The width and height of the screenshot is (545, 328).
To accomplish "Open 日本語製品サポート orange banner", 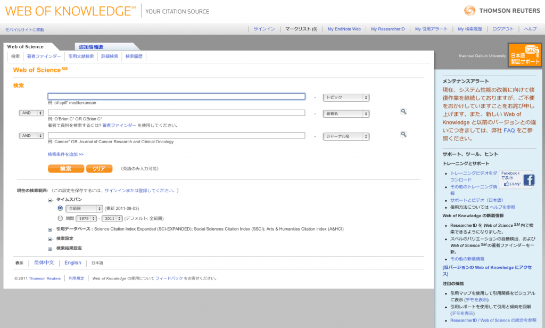I will point(524,55).
